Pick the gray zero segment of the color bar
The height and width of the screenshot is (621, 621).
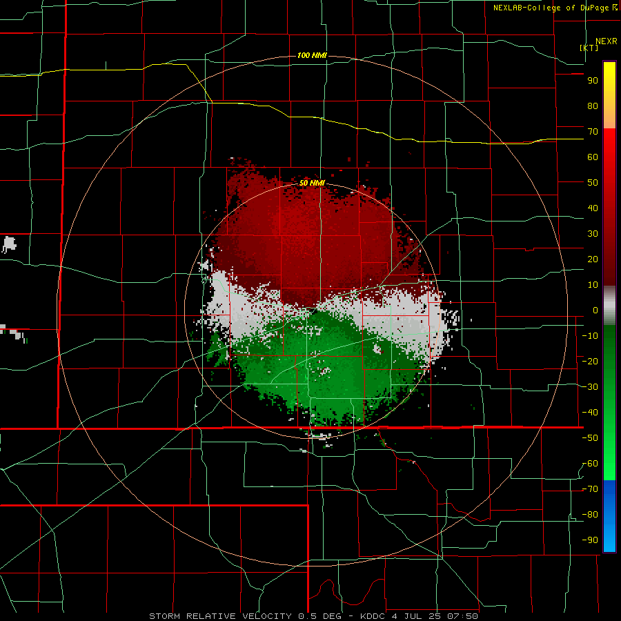pyautogui.click(x=609, y=306)
